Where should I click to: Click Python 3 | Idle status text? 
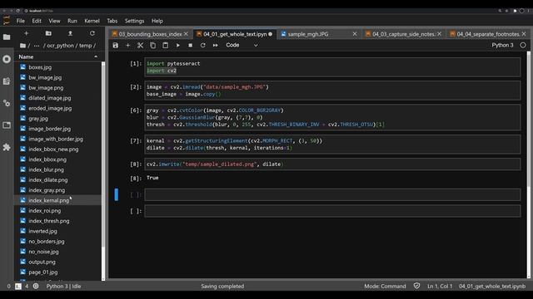pos(63,286)
